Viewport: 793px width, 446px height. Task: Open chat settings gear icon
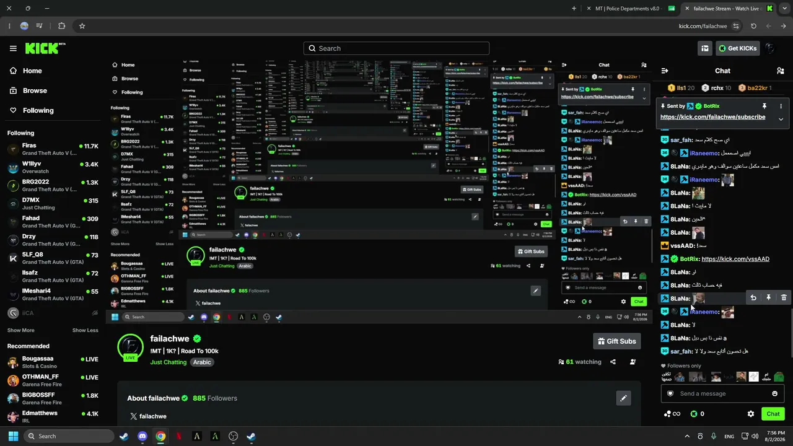(x=751, y=414)
